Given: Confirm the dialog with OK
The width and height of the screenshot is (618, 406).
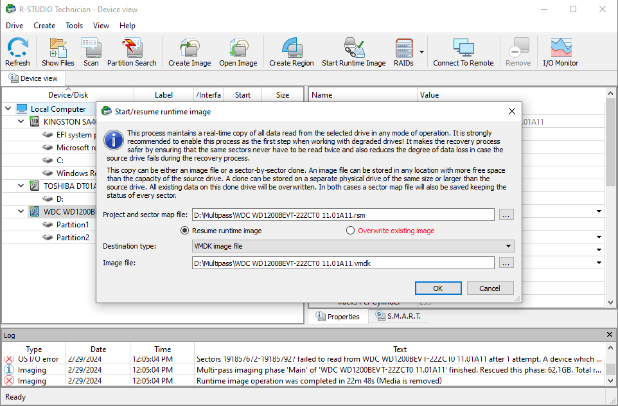Looking at the screenshot, I should click(438, 288).
